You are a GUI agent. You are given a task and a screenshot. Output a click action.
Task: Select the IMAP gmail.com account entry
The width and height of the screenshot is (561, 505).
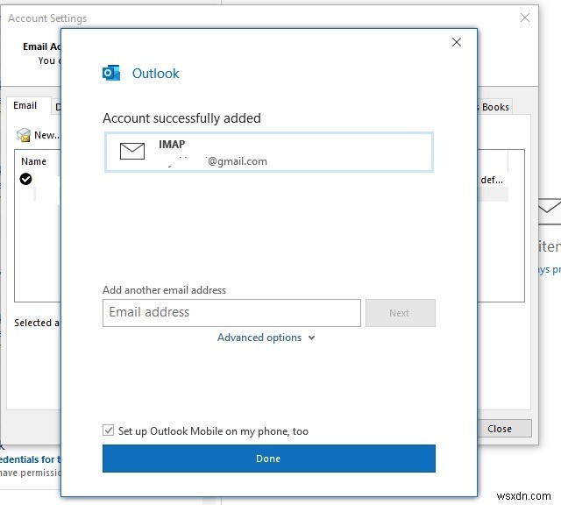(269, 152)
